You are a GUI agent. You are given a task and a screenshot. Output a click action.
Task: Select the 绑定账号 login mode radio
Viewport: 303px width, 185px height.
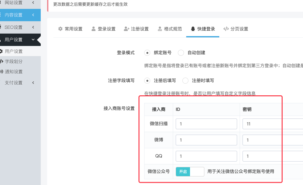click(x=147, y=53)
